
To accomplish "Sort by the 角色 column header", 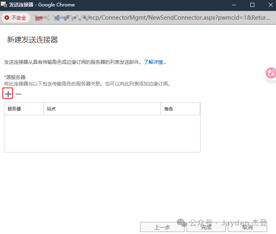I will 180,109.
